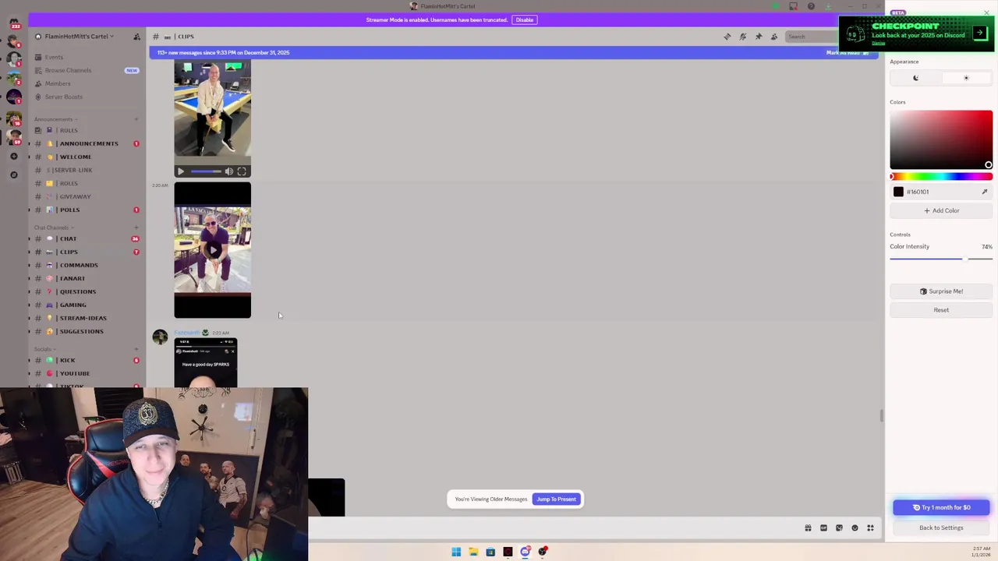Open the FANART channel

click(x=86, y=278)
